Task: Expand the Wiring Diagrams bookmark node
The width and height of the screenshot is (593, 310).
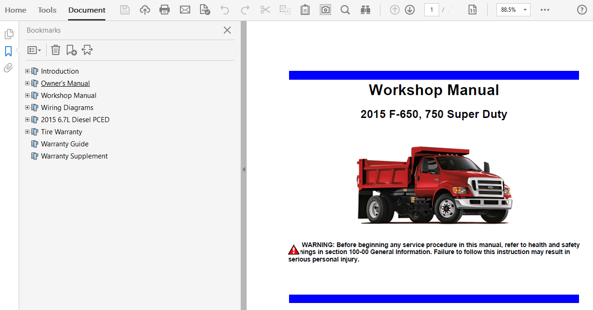Action: (27, 108)
